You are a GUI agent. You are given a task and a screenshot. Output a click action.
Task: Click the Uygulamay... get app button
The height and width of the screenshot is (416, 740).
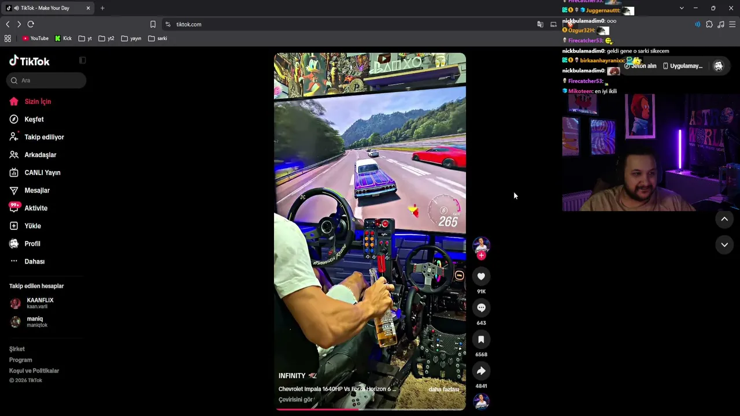click(x=683, y=66)
